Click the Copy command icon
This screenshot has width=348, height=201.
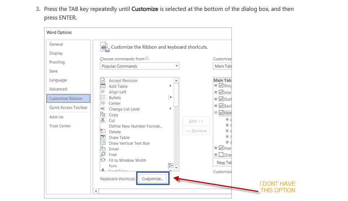pyautogui.click(x=103, y=115)
